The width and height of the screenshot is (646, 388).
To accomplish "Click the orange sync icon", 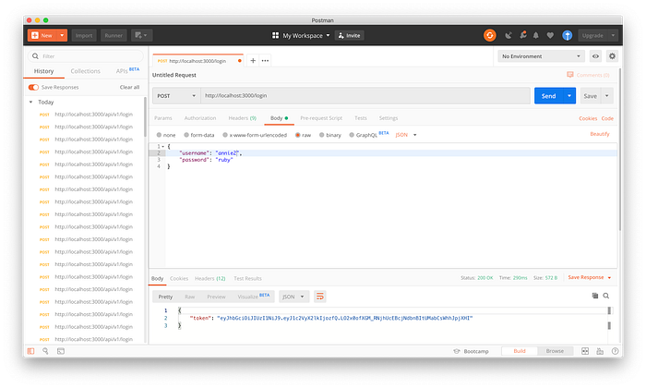I will pyautogui.click(x=489, y=35).
